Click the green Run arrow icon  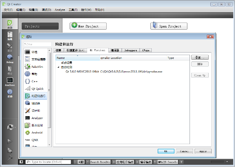(10, 141)
